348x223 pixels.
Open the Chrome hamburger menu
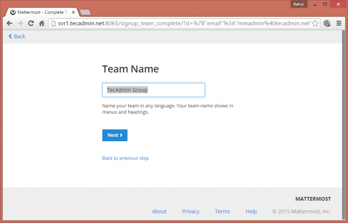coord(338,23)
